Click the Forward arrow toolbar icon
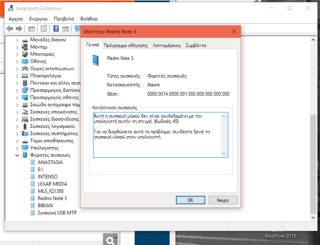Image resolution: width=320 pixels, height=245 pixels. tap(19, 29)
